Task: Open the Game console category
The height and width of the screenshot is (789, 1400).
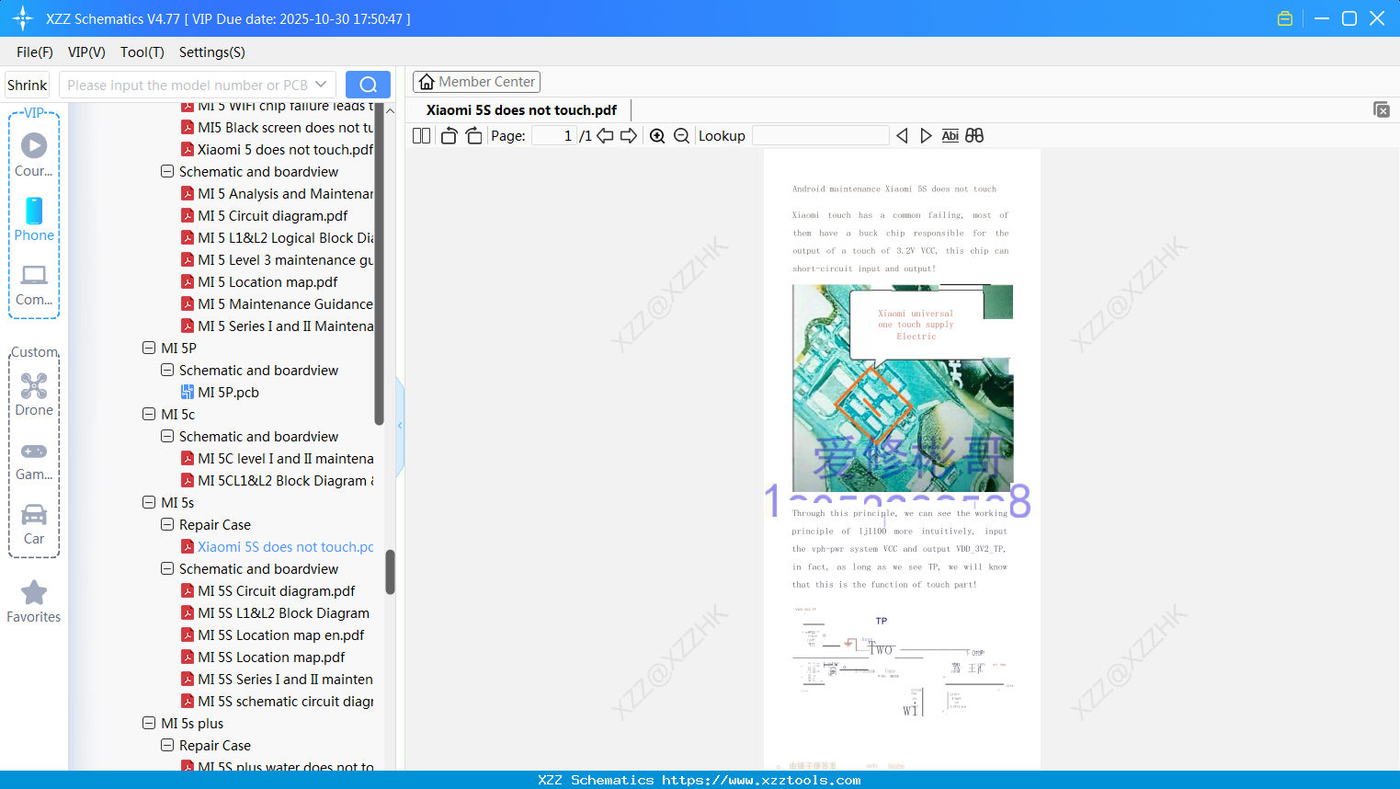Action: (34, 460)
